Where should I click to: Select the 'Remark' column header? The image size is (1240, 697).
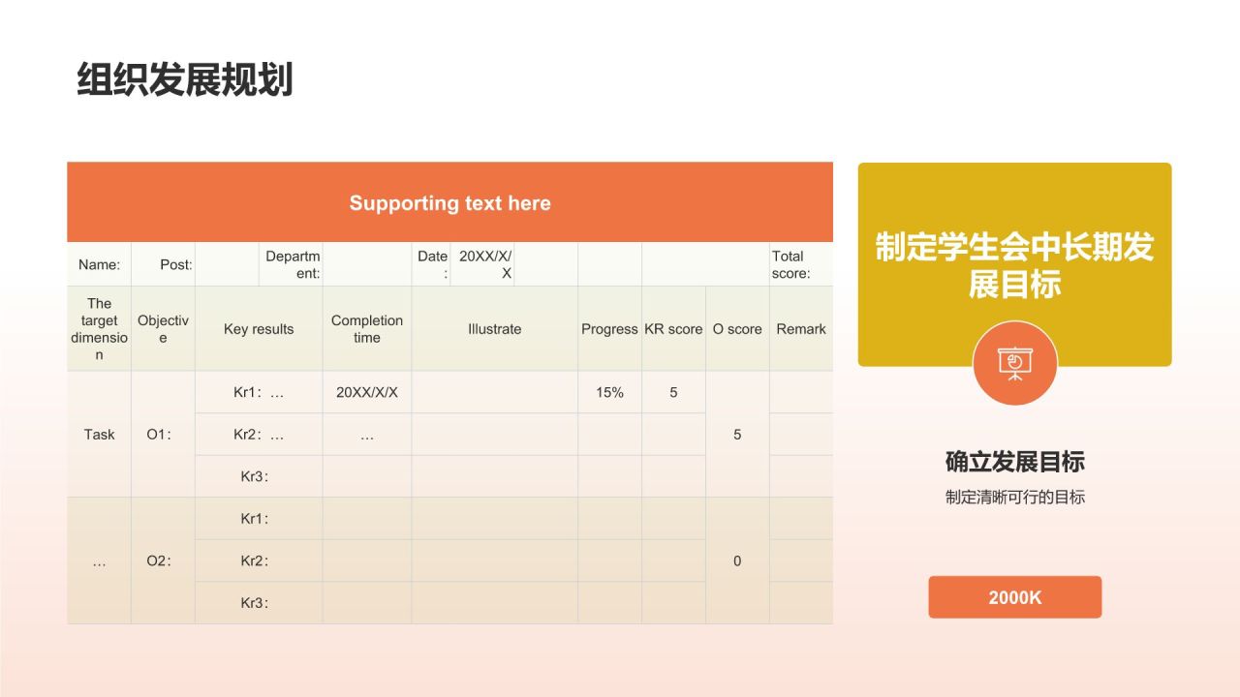801,329
